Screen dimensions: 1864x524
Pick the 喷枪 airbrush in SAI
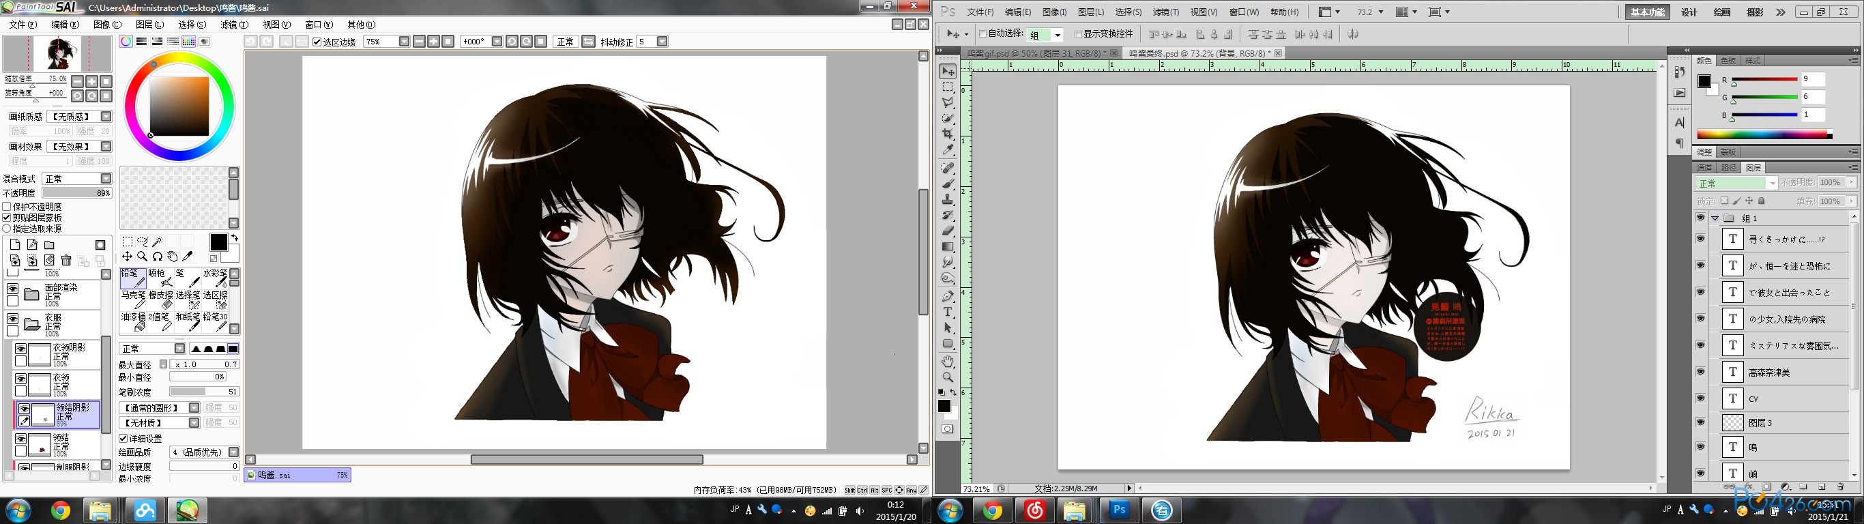click(x=160, y=278)
